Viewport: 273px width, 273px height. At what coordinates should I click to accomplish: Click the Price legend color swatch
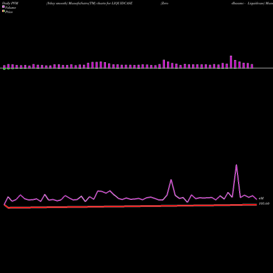point(3,11)
